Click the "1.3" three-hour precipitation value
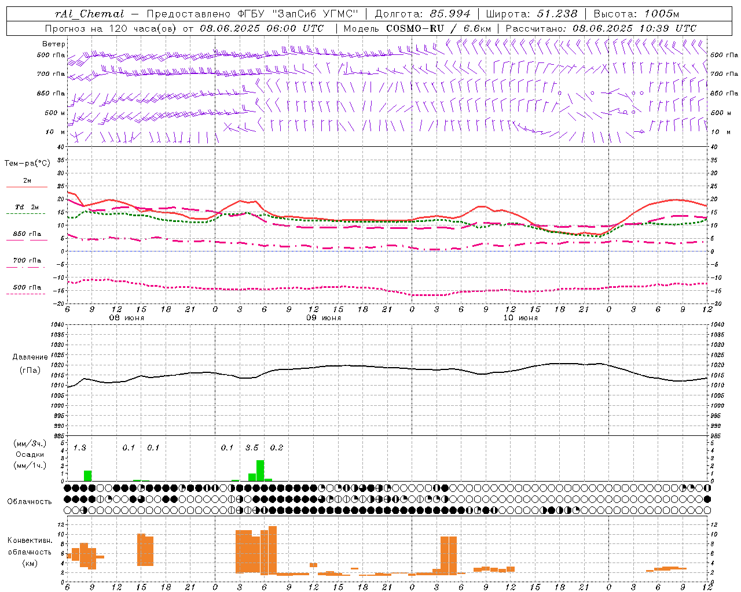This screenshot has width=741, height=592. click(x=80, y=448)
